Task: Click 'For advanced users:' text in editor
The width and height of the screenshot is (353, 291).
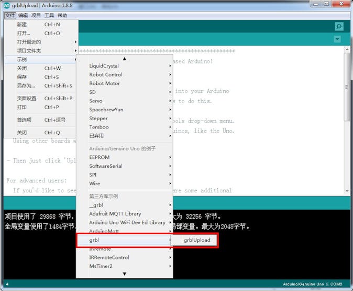Action: 37,180
